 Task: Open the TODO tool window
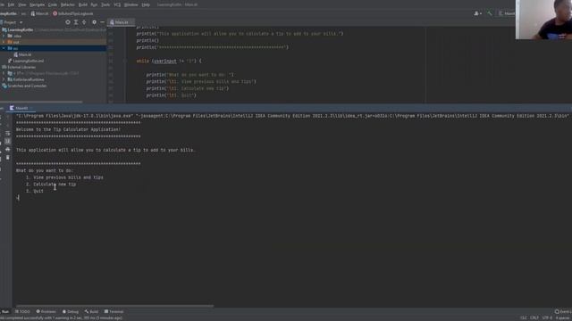pyautogui.click(x=22, y=311)
